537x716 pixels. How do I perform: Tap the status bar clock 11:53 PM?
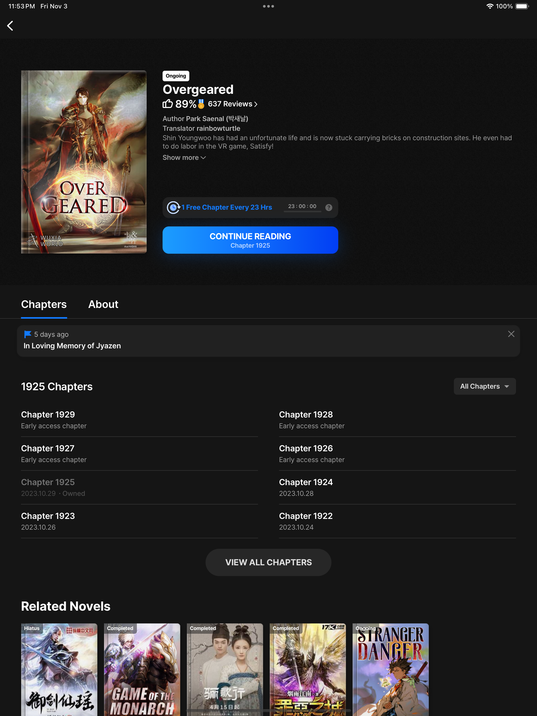click(22, 6)
